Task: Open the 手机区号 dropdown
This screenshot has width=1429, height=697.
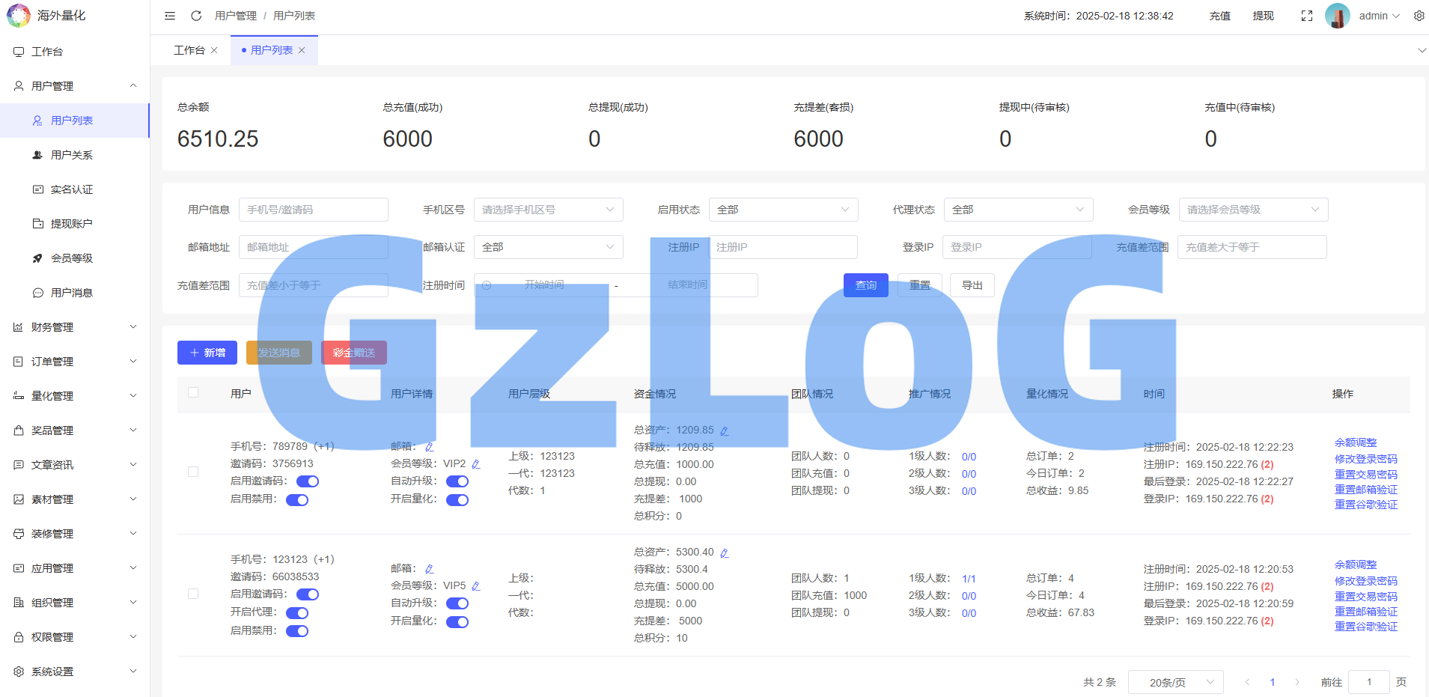Action: [548, 210]
